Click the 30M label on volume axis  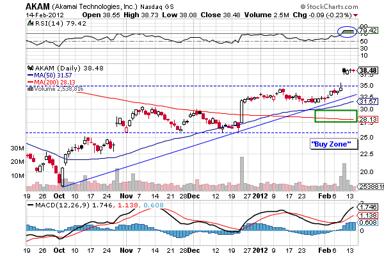pos(17,148)
